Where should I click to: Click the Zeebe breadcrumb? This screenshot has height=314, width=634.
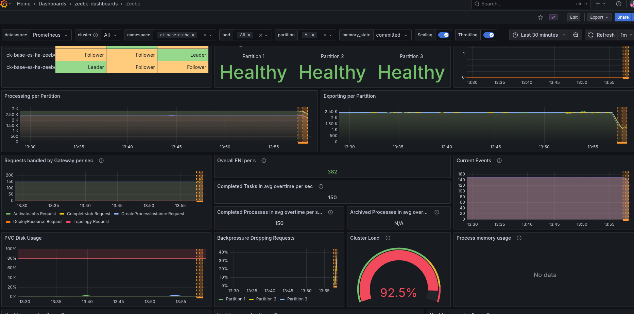point(133,4)
